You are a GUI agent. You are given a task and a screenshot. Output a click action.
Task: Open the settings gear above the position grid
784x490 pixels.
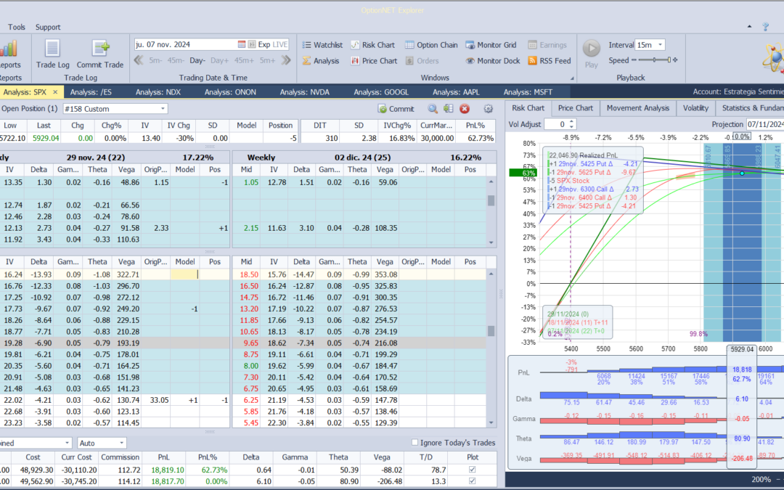point(489,109)
